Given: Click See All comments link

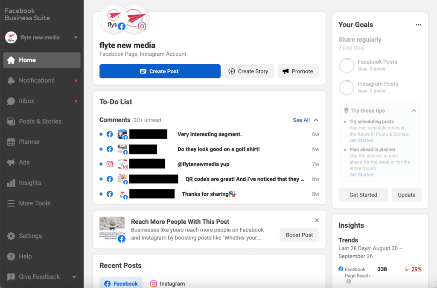Looking at the screenshot, I should click(301, 120).
